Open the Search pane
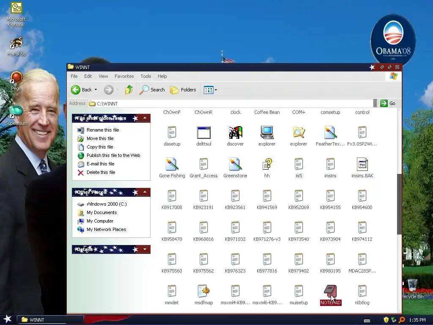This screenshot has height=325, width=433. [x=152, y=90]
